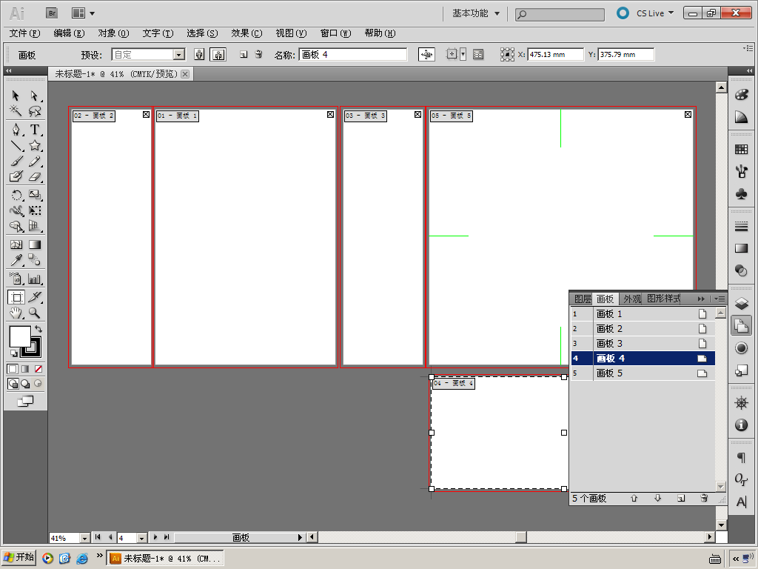This screenshot has width=758, height=569.
Task: Open the 窗口(W) menu
Action: 335,33
